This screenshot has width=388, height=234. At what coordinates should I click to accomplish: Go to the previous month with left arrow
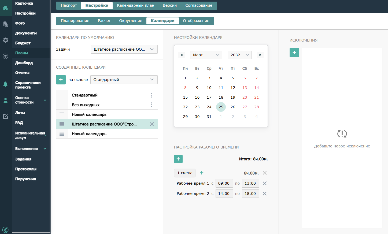point(182,55)
